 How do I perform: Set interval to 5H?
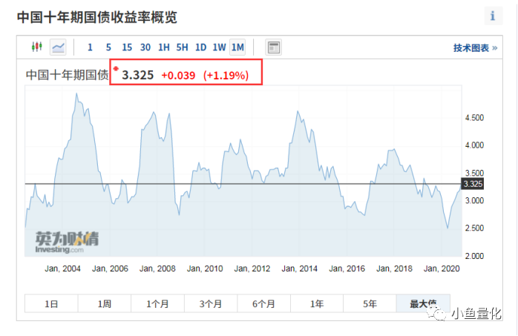click(182, 47)
